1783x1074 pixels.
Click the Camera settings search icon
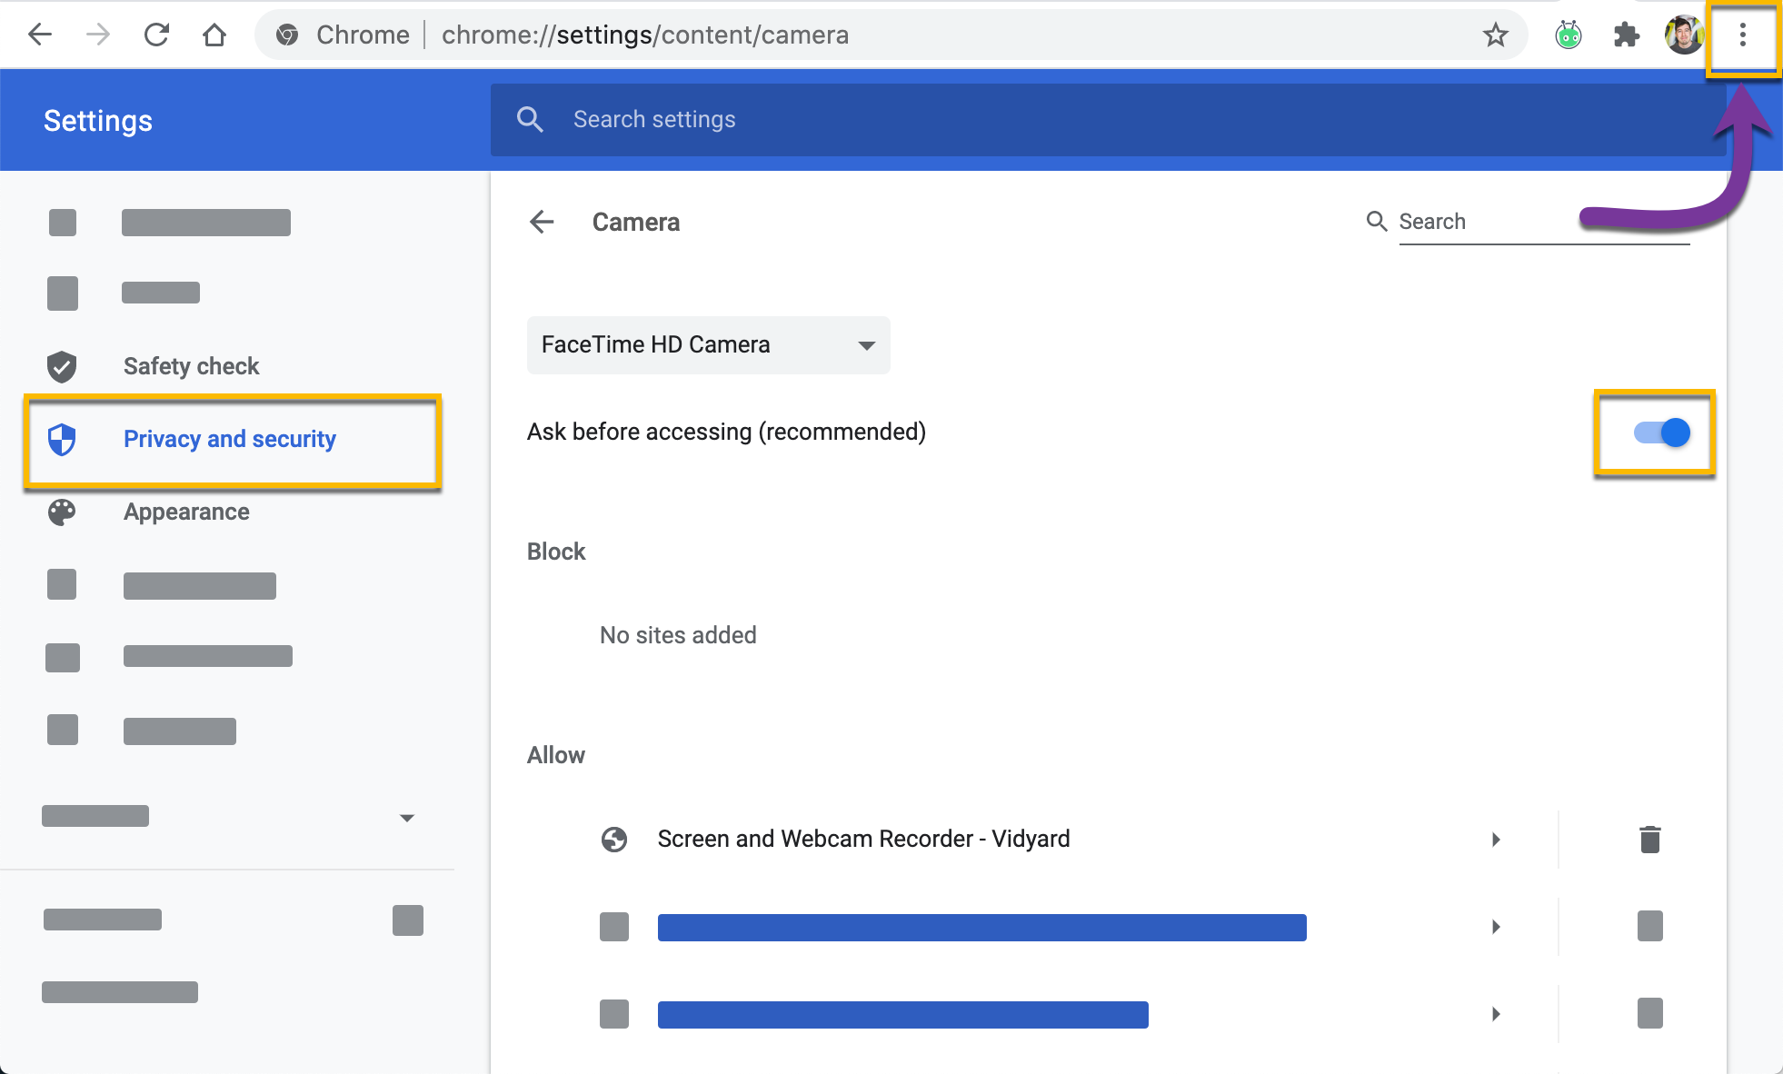[1378, 222]
